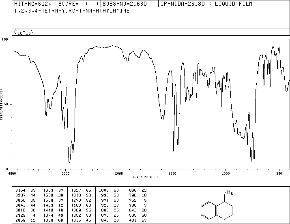Screen dimensions: 290x224
Task: Click the 3364 peak table entry
Action: tap(26, 190)
